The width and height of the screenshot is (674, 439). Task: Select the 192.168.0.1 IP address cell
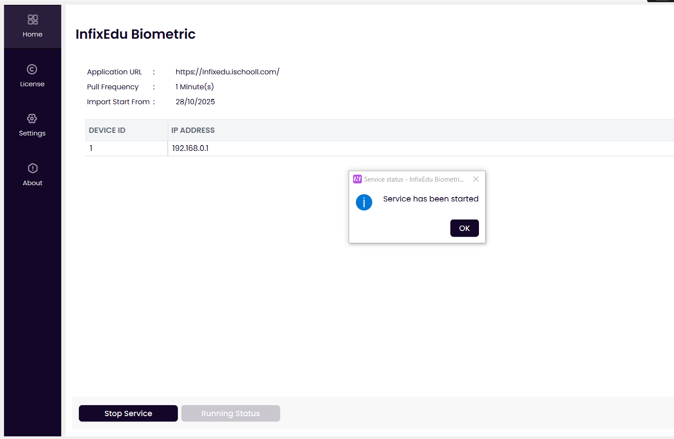pyautogui.click(x=190, y=148)
